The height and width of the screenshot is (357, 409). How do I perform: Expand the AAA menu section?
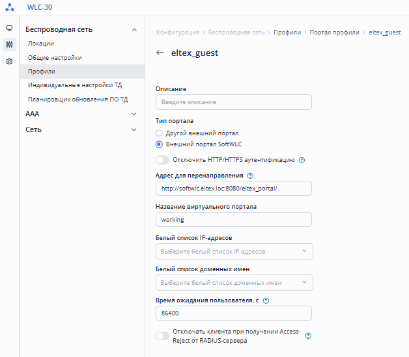point(81,114)
